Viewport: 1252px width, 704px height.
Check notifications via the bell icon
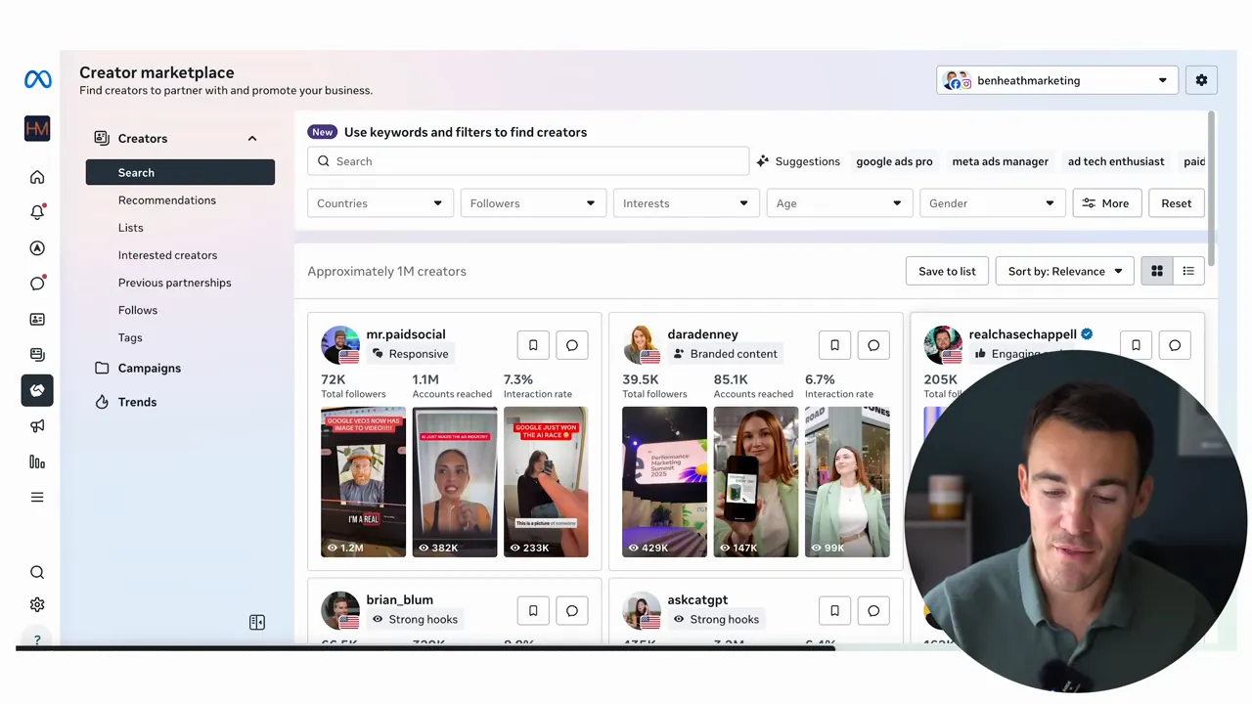37,212
